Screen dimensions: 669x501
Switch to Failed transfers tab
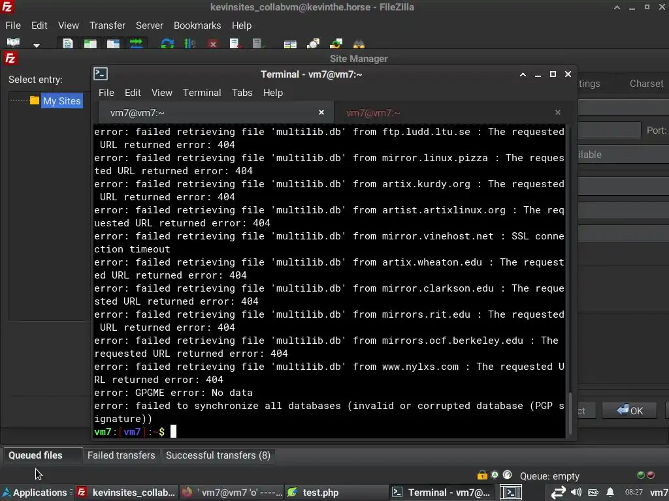pyautogui.click(x=121, y=455)
